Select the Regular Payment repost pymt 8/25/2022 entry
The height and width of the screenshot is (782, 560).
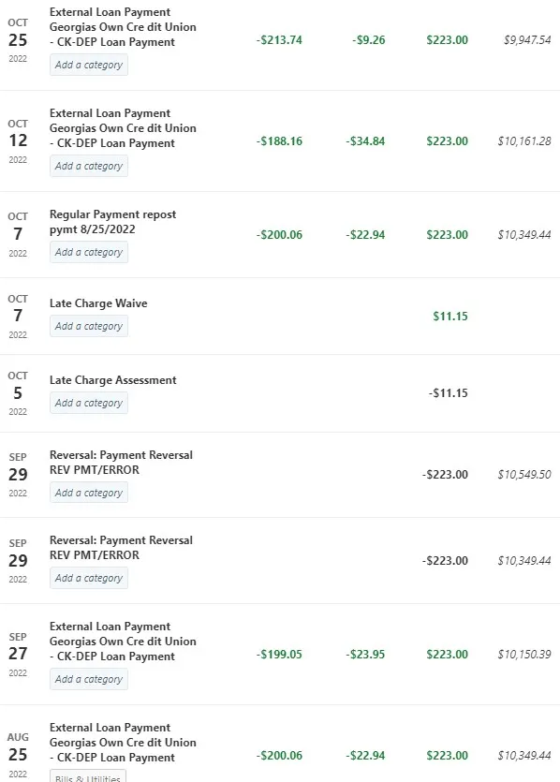(x=112, y=222)
